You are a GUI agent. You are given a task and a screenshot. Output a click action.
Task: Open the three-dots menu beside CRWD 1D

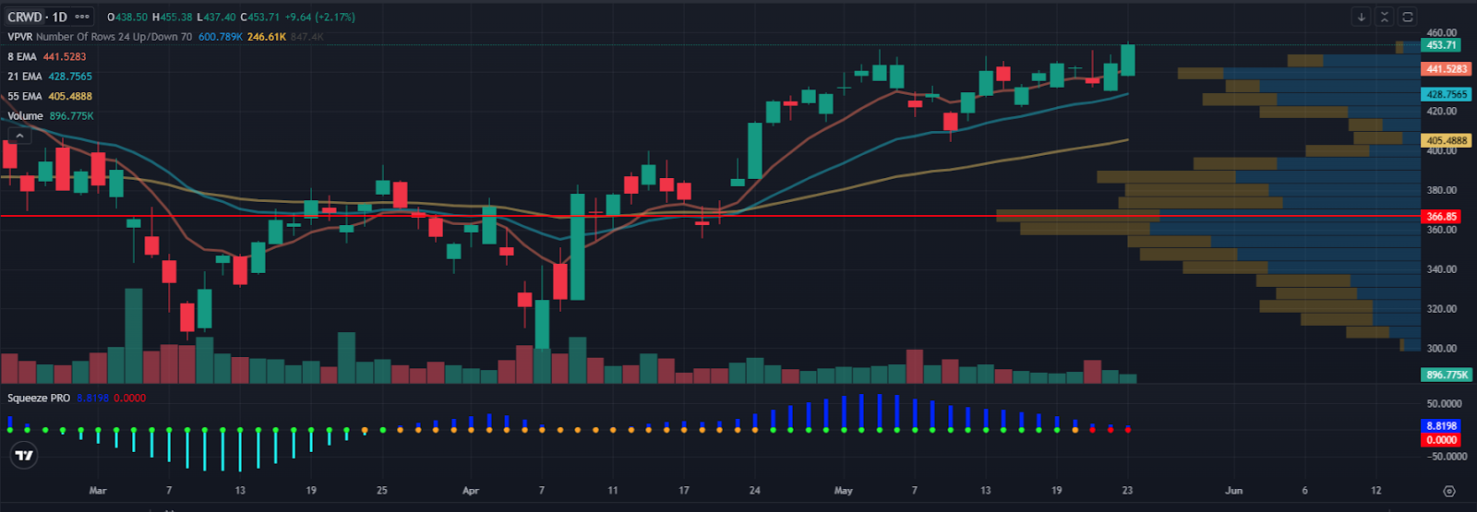pos(83,17)
